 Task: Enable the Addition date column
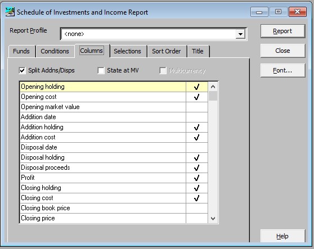coord(197,117)
